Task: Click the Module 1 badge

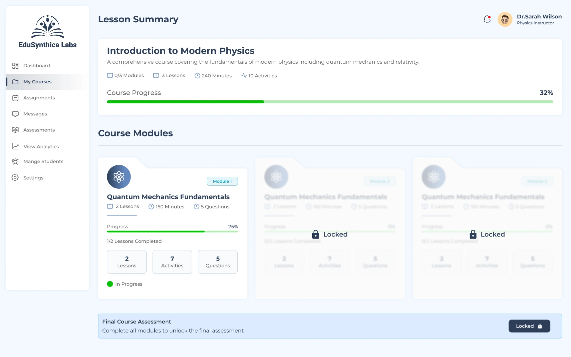Action: [x=222, y=181]
